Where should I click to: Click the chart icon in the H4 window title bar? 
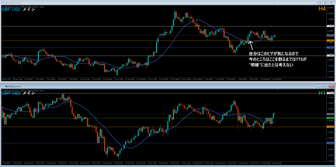click(x=3, y=3)
